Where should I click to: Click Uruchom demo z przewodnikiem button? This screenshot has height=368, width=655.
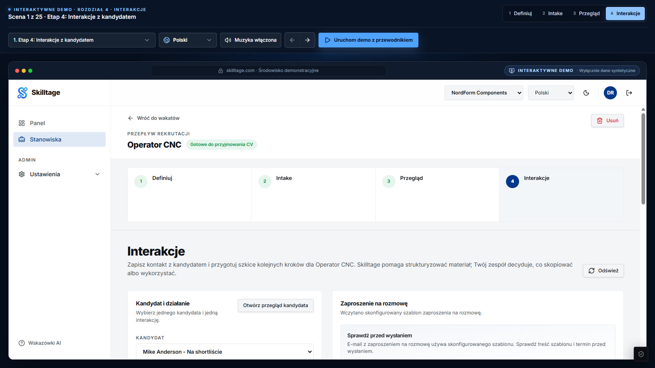pos(368,40)
